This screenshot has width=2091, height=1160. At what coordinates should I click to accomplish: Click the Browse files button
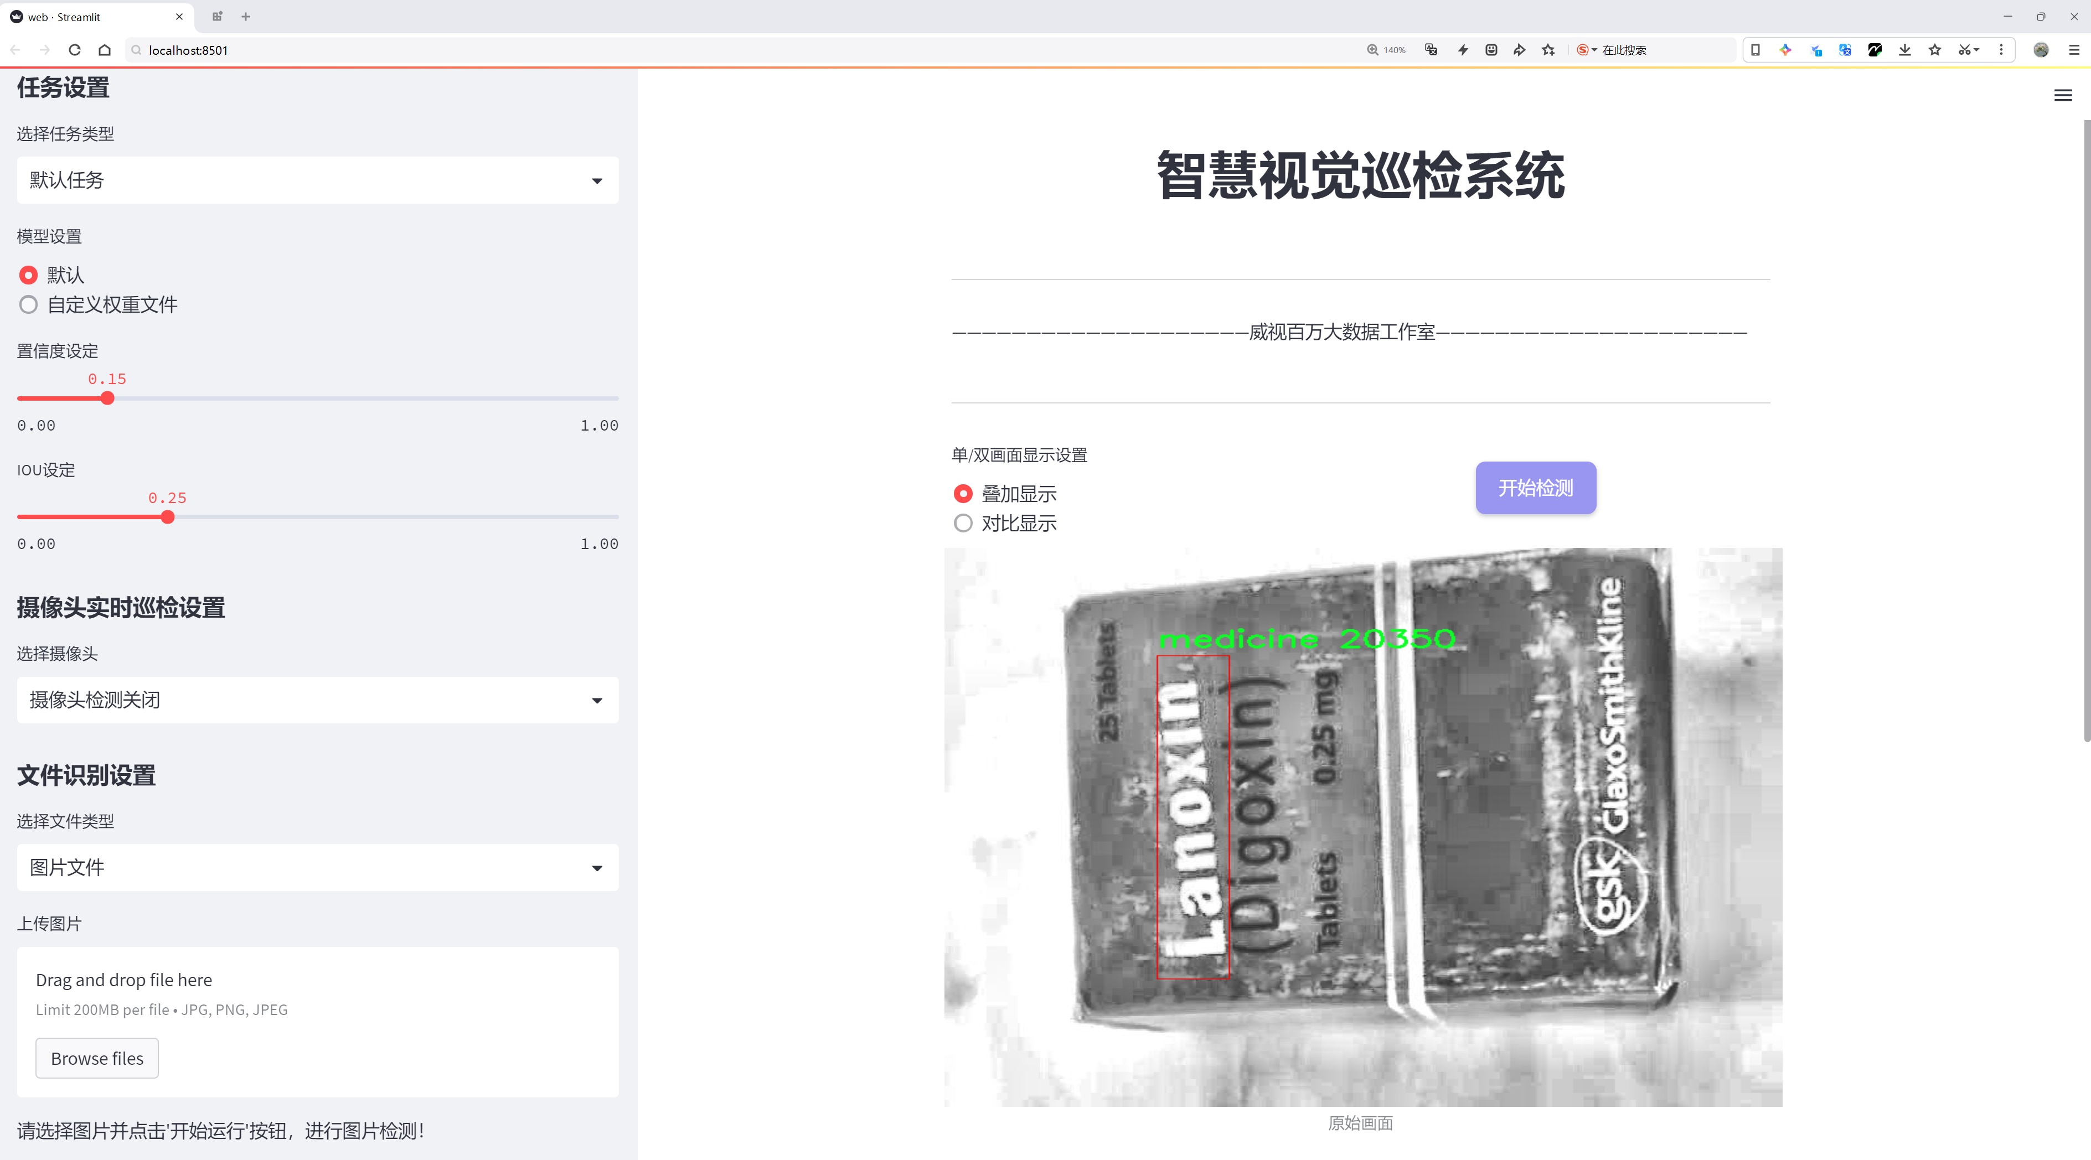pyautogui.click(x=96, y=1058)
